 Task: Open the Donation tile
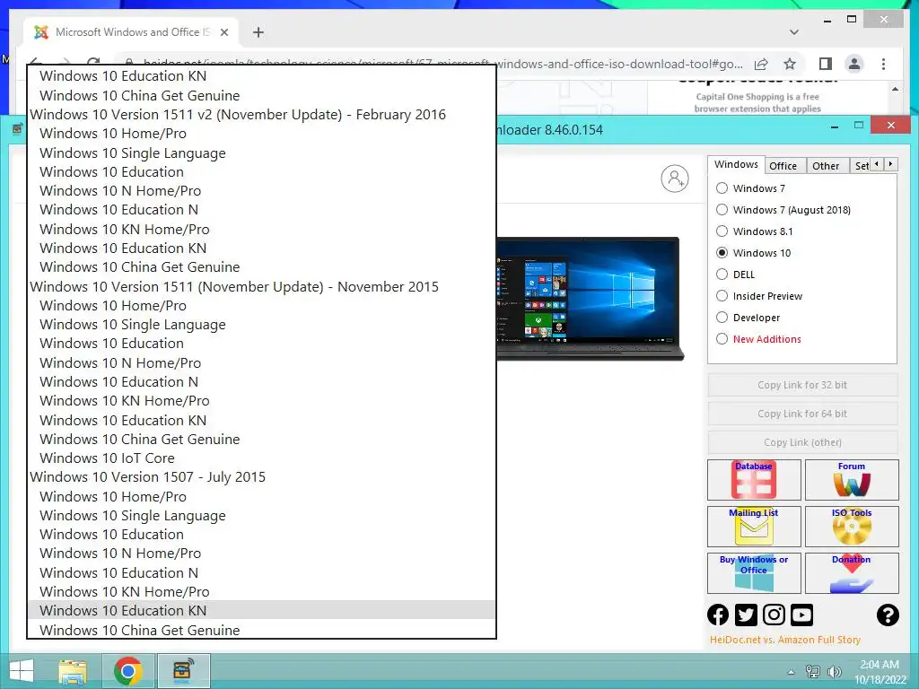(x=852, y=573)
